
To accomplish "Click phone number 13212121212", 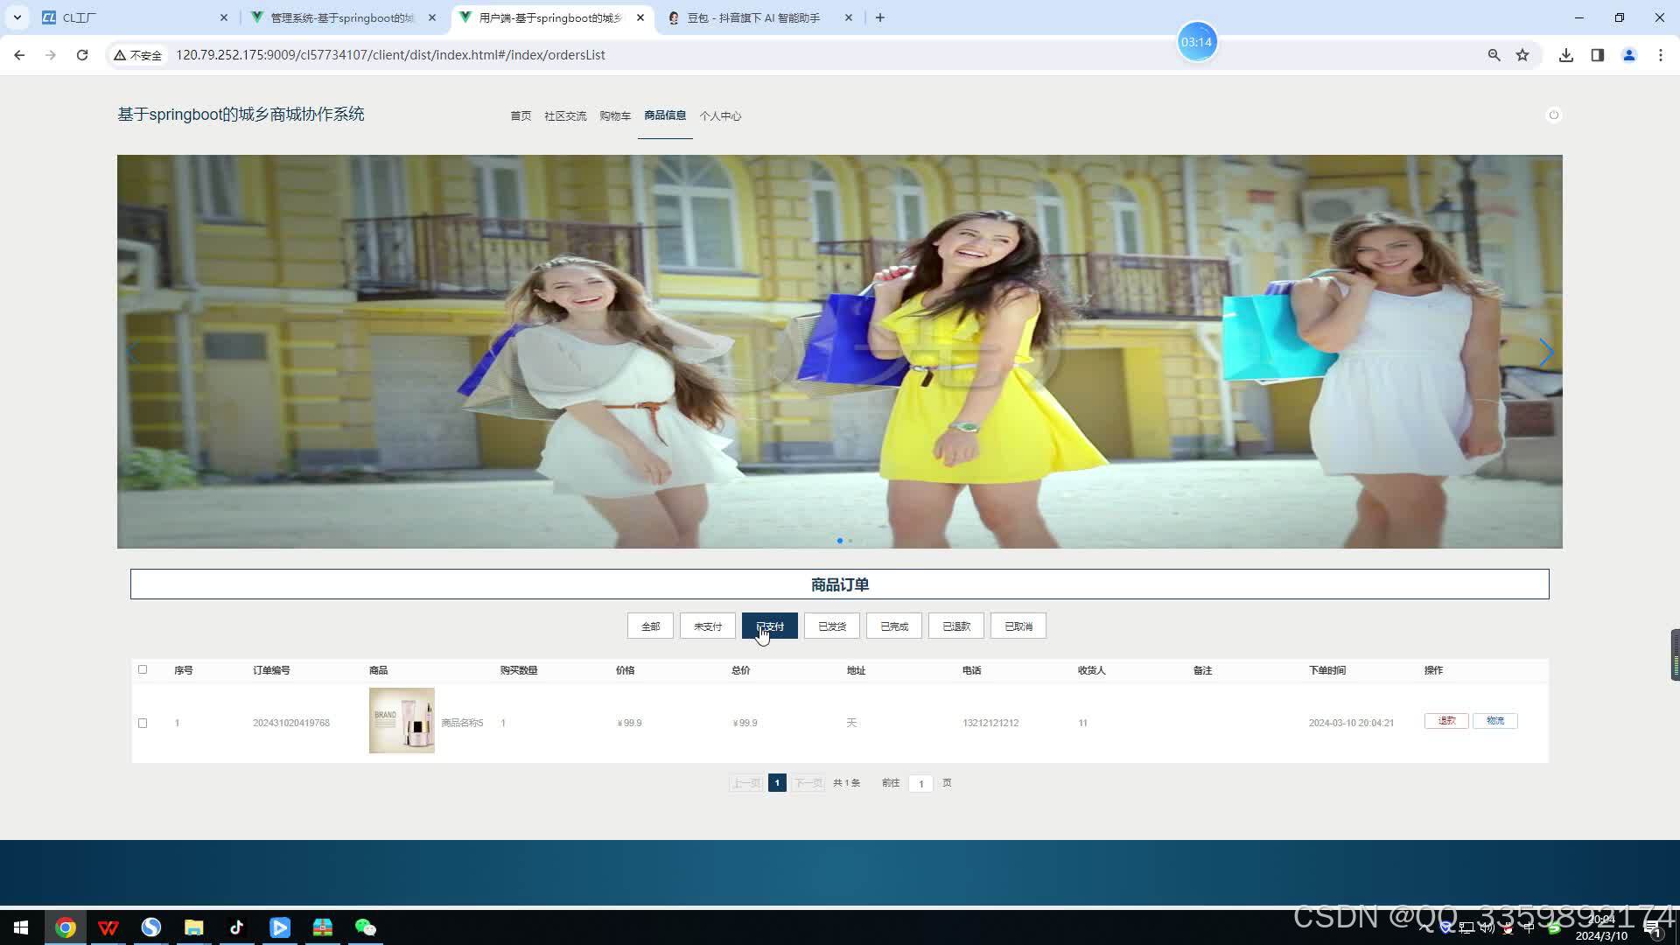I will 990,723.
